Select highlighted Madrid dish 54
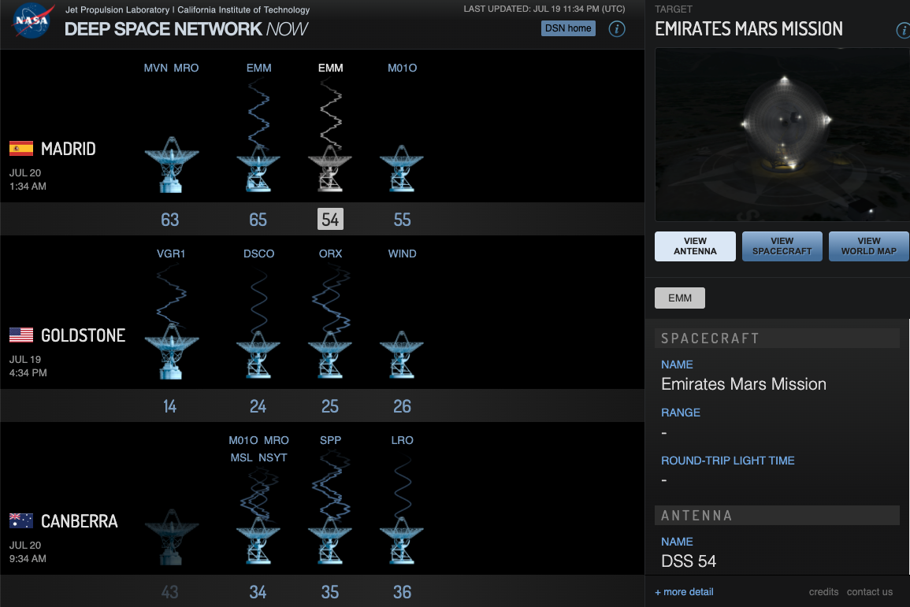Image resolution: width=910 pixels, height=607 pixels. pos(329,168)
